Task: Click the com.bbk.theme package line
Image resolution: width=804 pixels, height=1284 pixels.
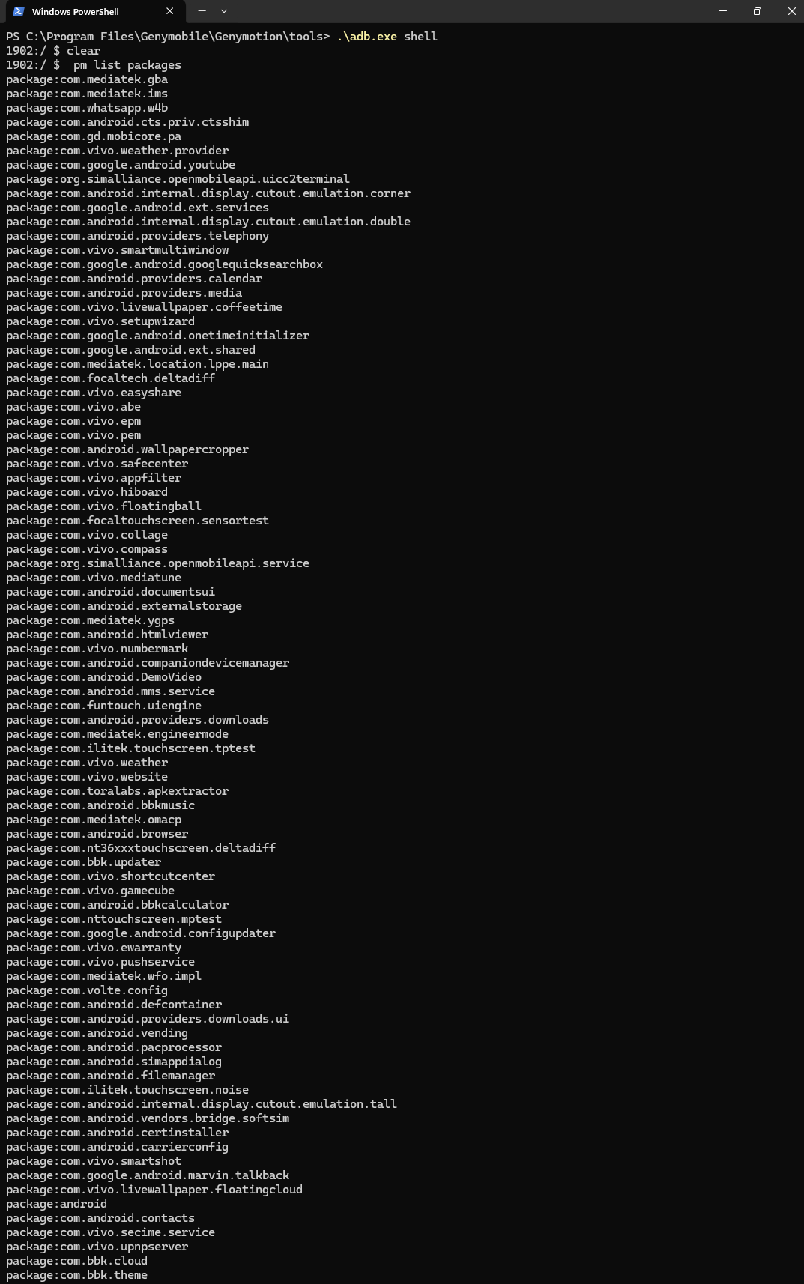Action: (x=77, y=1275)
